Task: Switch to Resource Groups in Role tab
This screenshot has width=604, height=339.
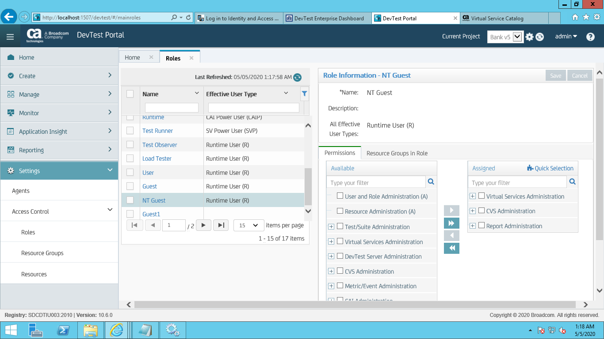Action: coord(397,153)
